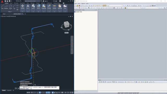Click Save in the AutoCAD quick access toolbar

tap(10, 1)
